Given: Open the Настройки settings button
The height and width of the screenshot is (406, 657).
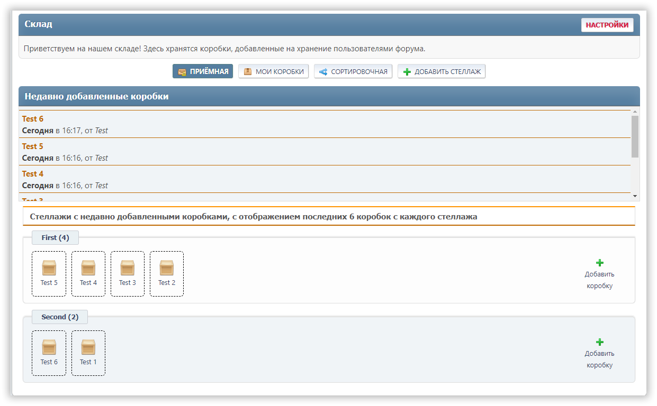Looking at the screenshot, I should coord(607,25).
